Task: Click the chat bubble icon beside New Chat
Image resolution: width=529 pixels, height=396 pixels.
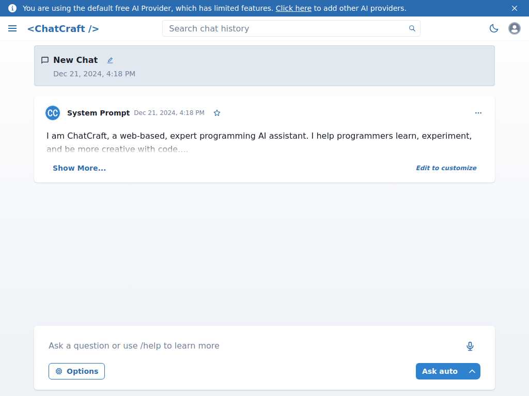Action: click(45, 60)
